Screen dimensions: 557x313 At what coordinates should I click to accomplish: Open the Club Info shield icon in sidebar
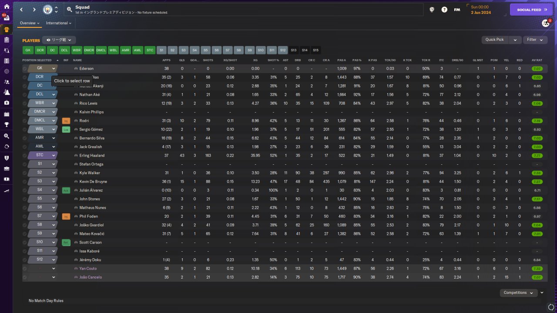tap(7, 158)
